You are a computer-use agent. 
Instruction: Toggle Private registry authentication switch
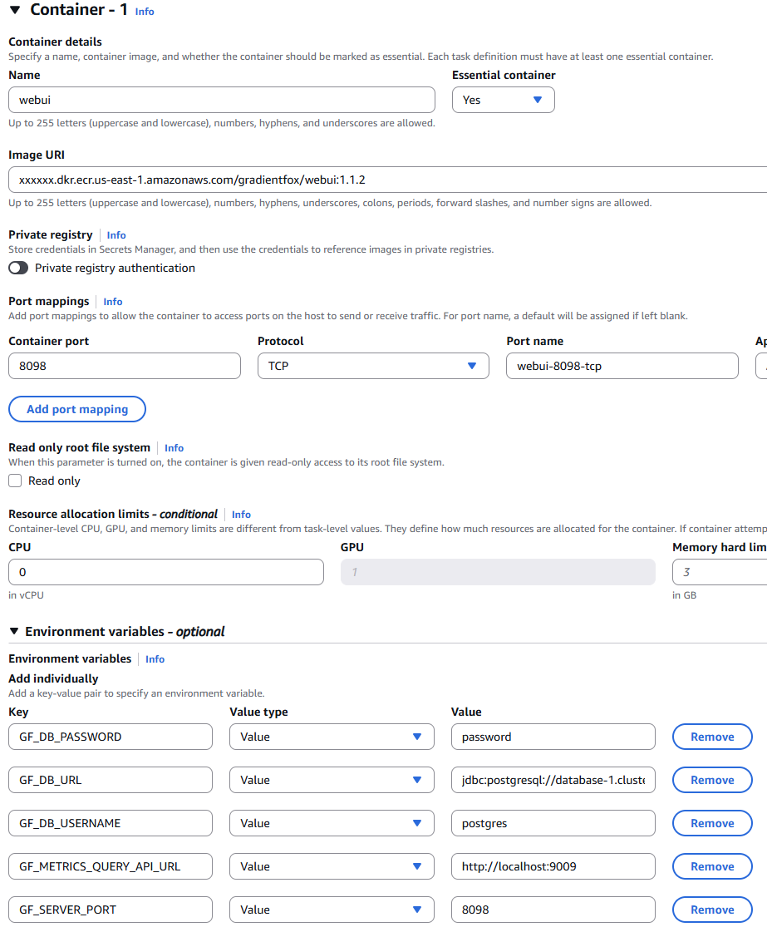coord(18,268)
